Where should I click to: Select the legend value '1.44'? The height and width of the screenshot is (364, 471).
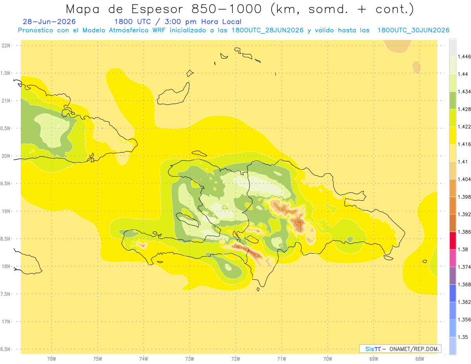pyautogui.click(x=464, y=74)
